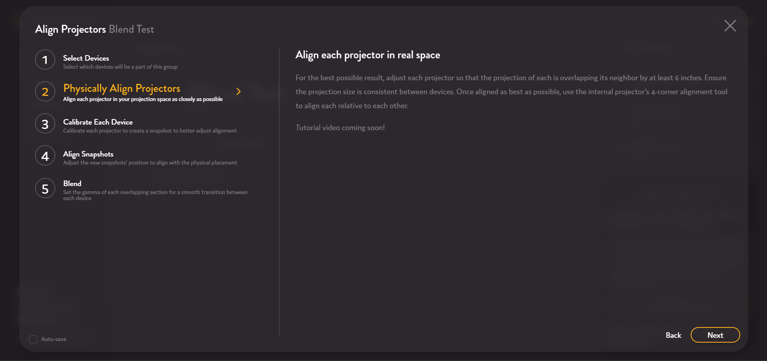Click the 'For the best possible result' paragraph
The width and height of the screenshot is (767, 361).
pos(511,92)
